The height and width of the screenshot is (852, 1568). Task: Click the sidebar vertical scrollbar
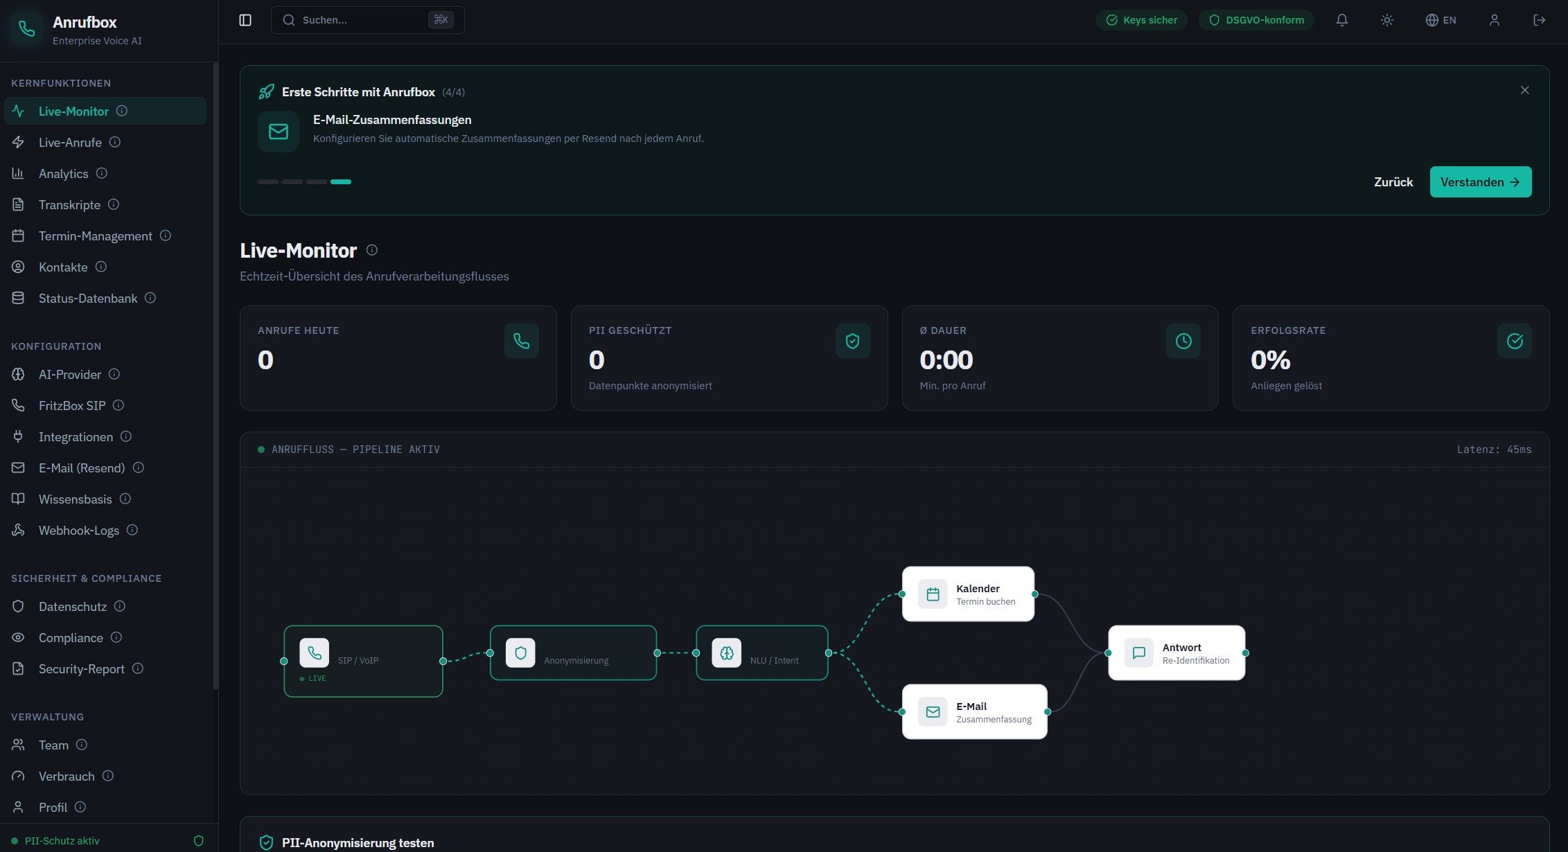click(215, 376)
